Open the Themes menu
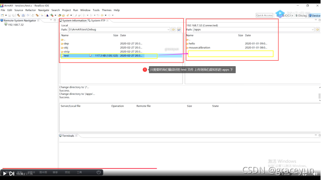 click(x=107, y=10)
